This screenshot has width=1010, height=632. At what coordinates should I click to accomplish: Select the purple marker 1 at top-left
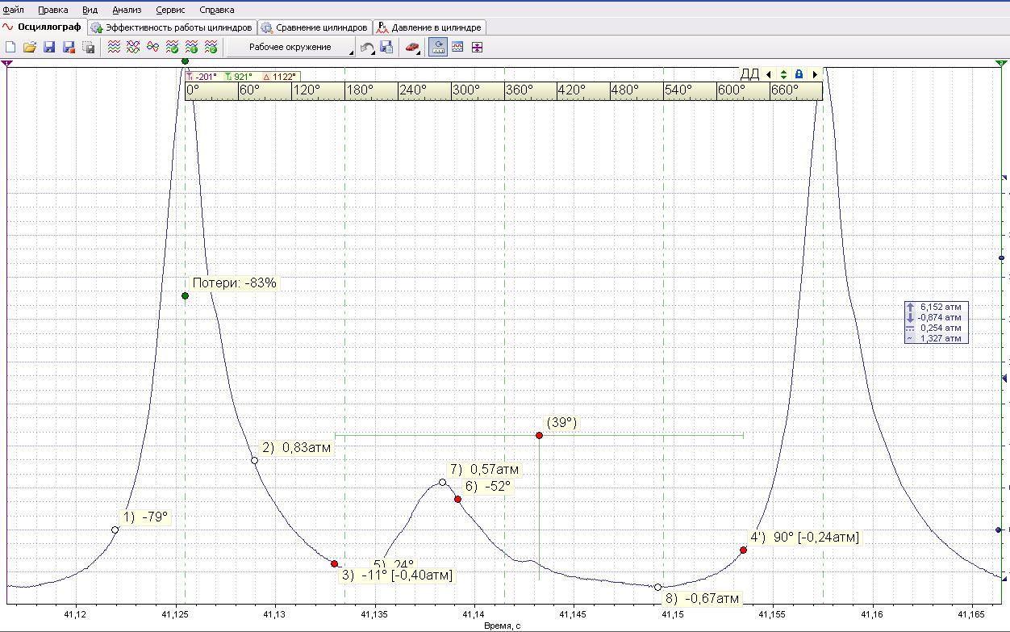(7, 63)
